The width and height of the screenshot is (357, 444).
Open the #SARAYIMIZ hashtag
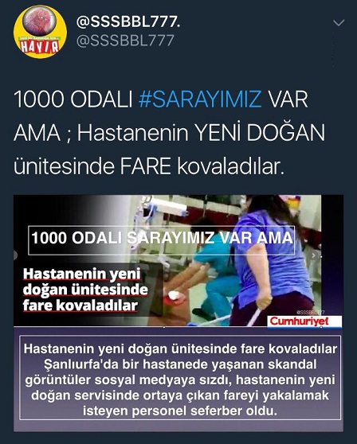[x=200, y=99]
